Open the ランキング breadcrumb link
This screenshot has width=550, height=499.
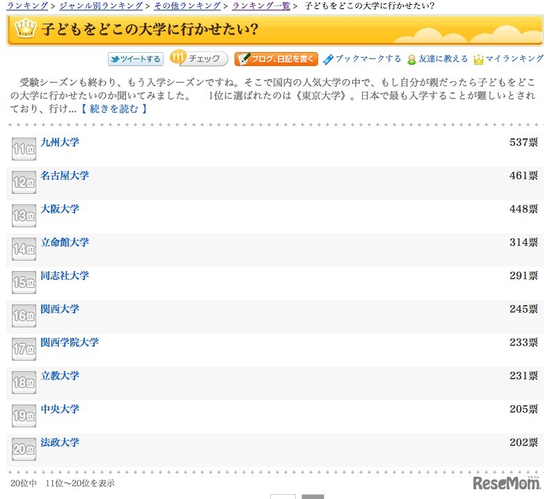click(27, 6)
